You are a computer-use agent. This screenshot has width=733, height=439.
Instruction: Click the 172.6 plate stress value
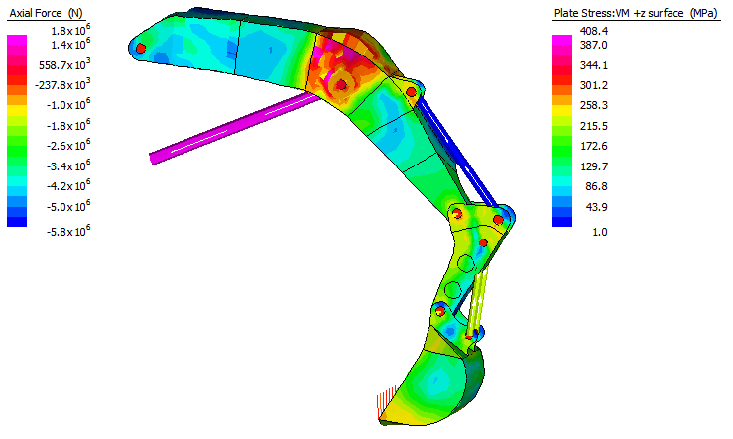(x=594, y=147)
